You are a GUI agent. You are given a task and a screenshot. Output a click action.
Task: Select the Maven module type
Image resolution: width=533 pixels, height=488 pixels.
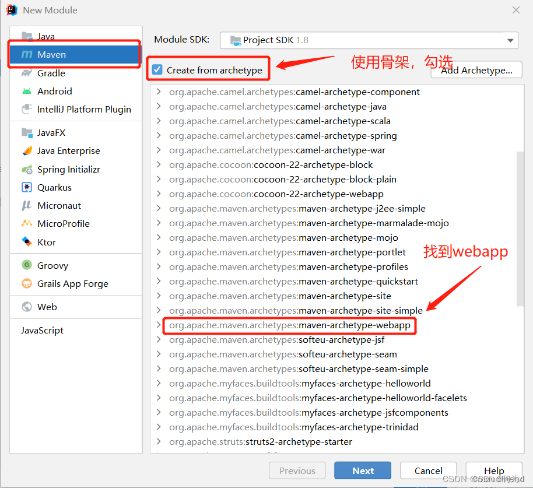tap(75, 54)
